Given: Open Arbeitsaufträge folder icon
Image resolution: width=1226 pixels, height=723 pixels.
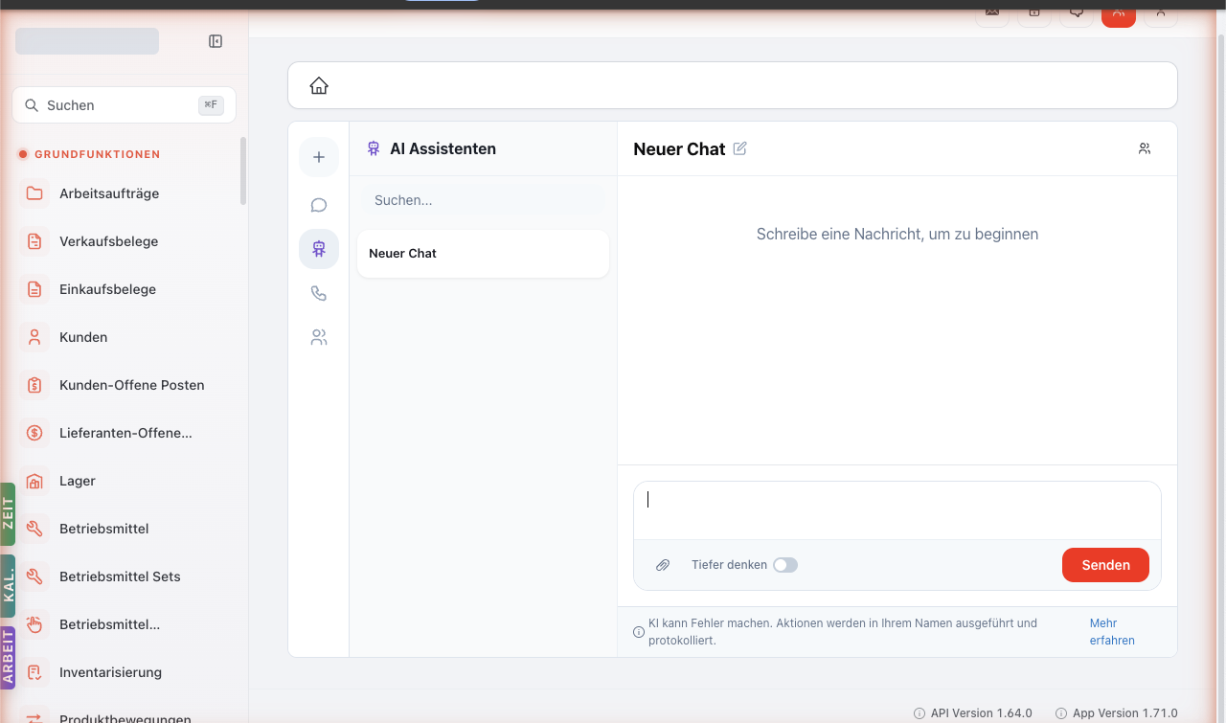Looking at the screenshot, I should point(34,193).
